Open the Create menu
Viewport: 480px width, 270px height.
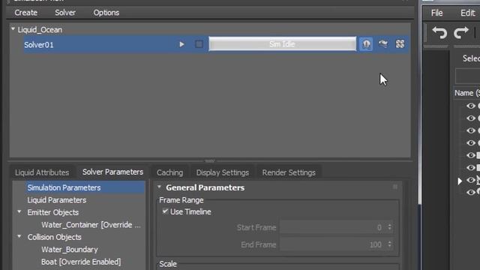click(x=26, y=13)
